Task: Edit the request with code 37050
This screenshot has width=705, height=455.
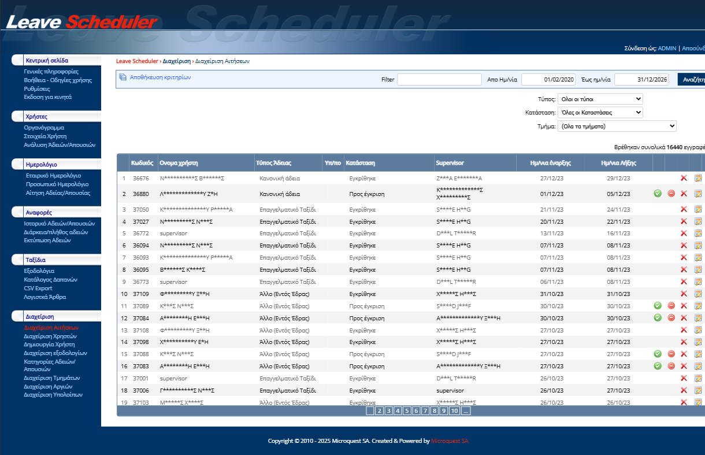Action: [697, 209]
